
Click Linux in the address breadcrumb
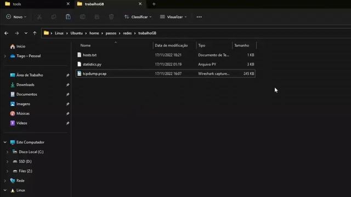click(x=59, y=33)
